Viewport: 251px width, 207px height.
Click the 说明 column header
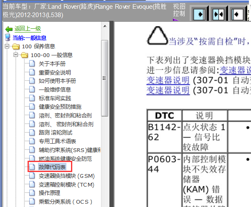[x=205, y=115]
